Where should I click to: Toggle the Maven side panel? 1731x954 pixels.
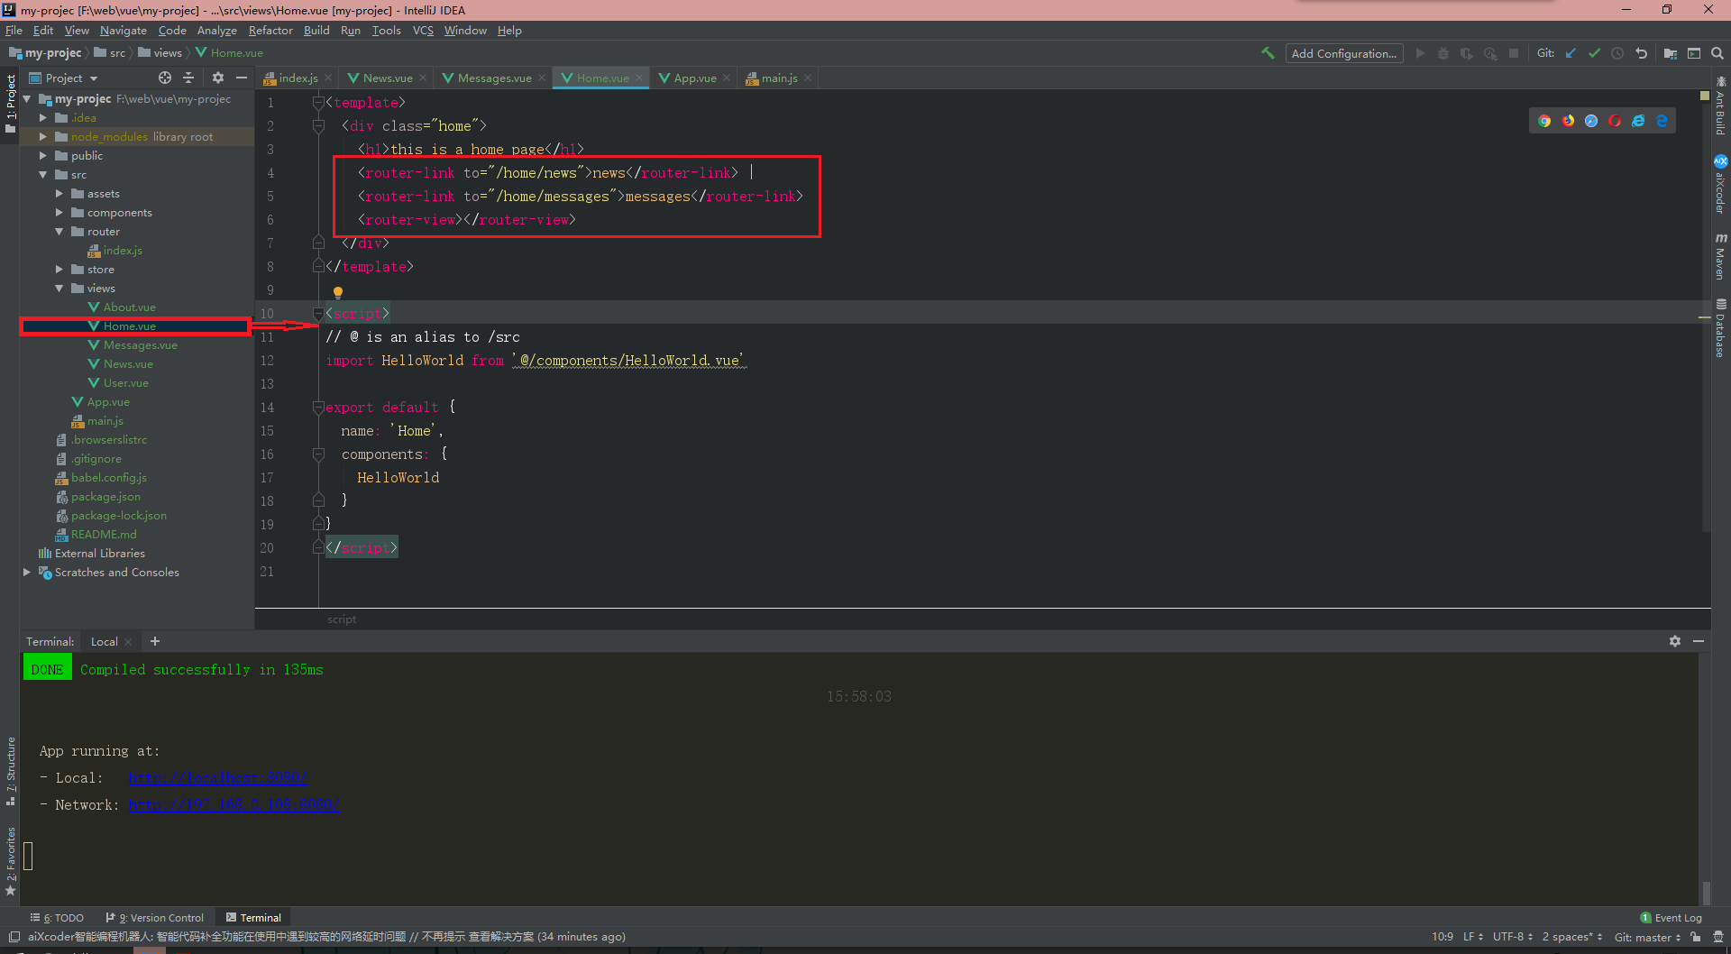(x=1720, y=256)
